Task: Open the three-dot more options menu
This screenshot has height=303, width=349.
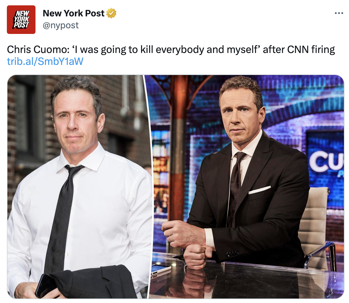Action: [339, 13]
